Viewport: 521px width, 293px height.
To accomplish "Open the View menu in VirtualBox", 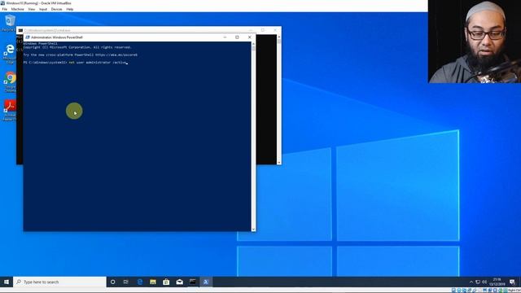I will tap(32, 9).
